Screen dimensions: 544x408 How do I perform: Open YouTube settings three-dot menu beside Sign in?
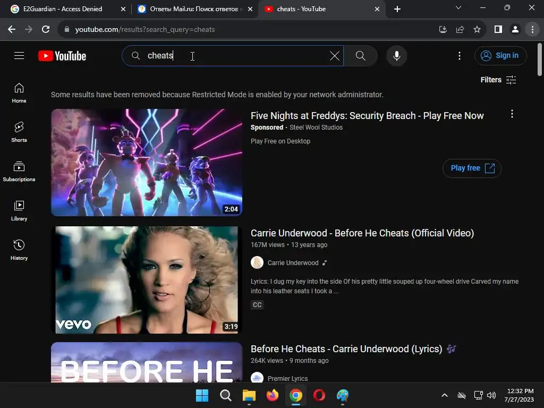click(460, 55)
